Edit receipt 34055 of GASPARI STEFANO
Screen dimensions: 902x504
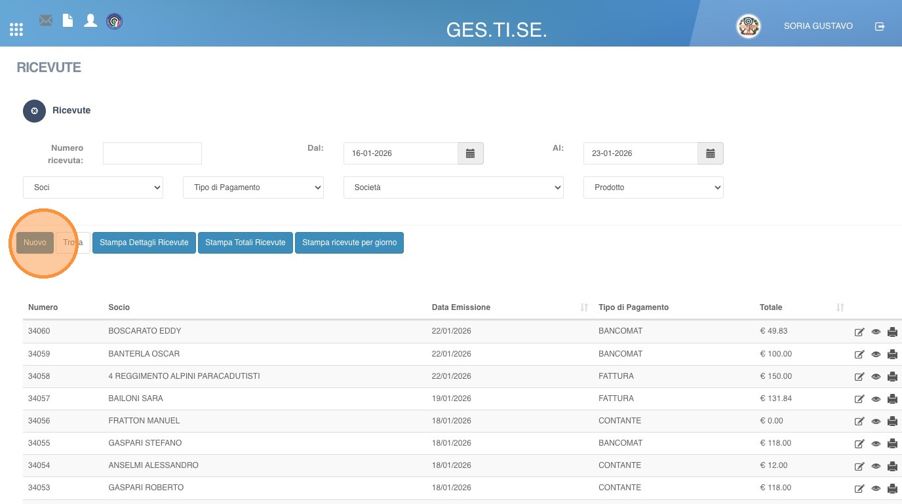click(x=859, y=444)
